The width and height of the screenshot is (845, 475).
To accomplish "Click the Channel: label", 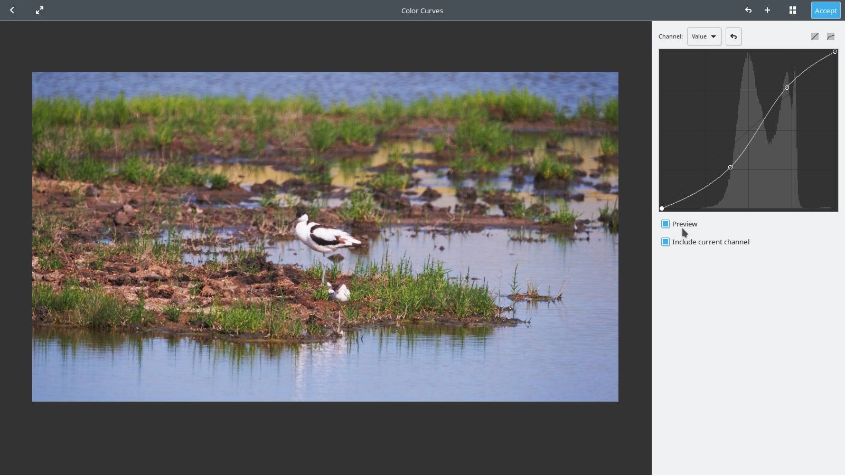I will click(x=671, y=36).
